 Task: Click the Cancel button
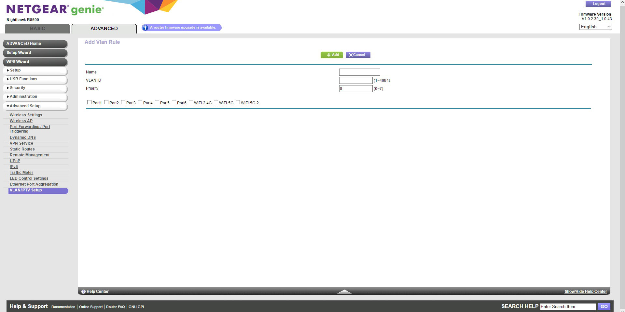point(358,55)
